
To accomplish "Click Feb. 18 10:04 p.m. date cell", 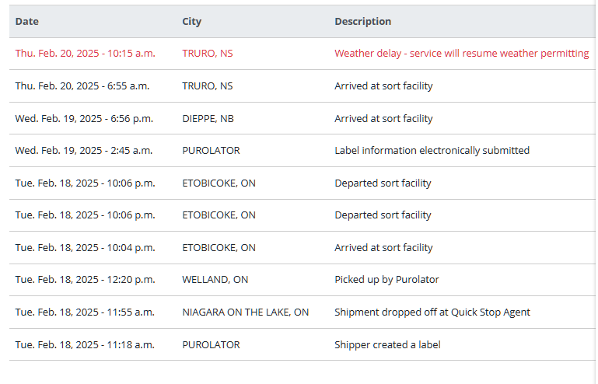I will pyautogui.click(x=85, y=248).
